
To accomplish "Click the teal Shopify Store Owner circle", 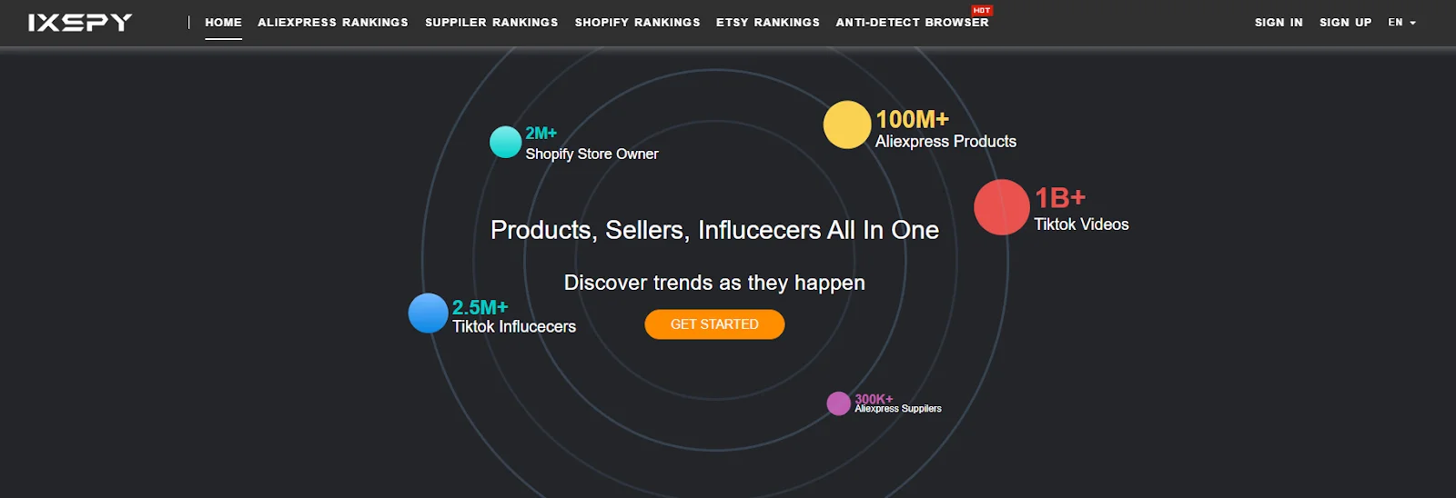I will point(505,142).
